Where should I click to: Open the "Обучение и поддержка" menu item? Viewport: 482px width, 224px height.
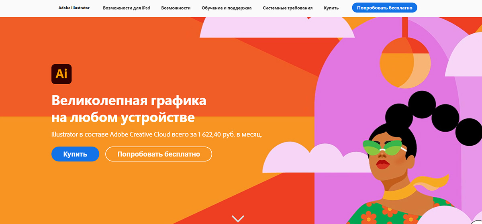coord(227,8)
